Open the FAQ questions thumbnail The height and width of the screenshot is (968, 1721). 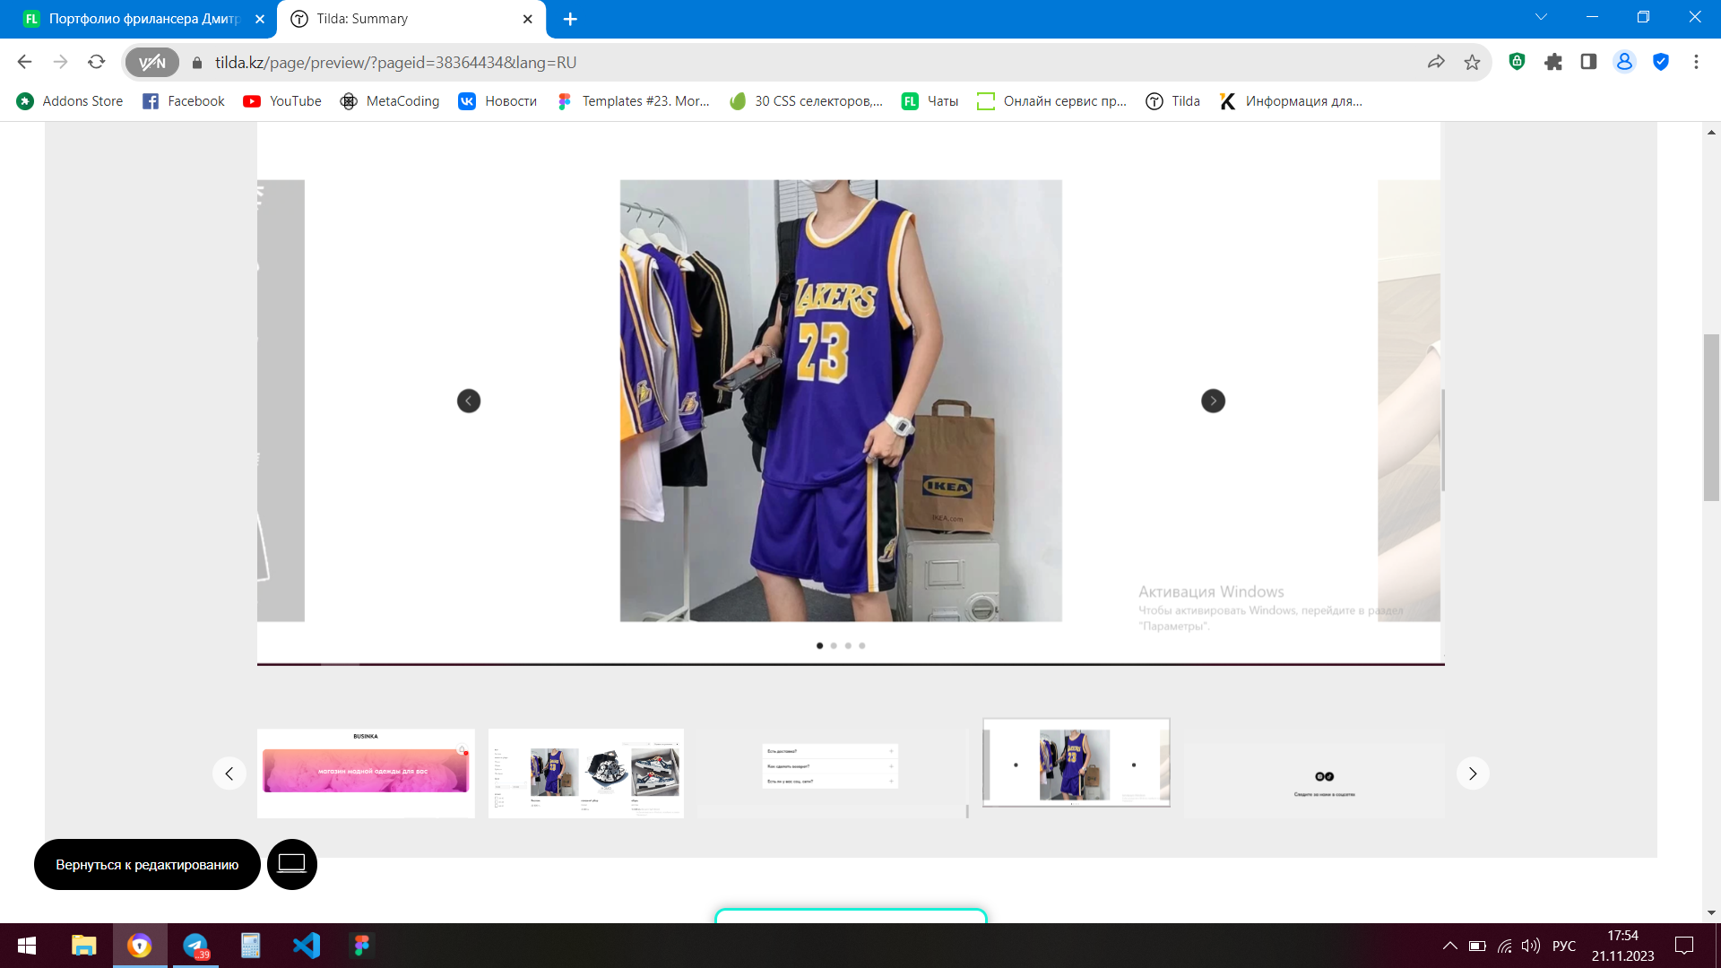(x=833, y=773)
